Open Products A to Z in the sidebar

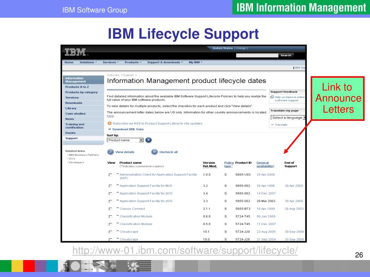point(77,87)
